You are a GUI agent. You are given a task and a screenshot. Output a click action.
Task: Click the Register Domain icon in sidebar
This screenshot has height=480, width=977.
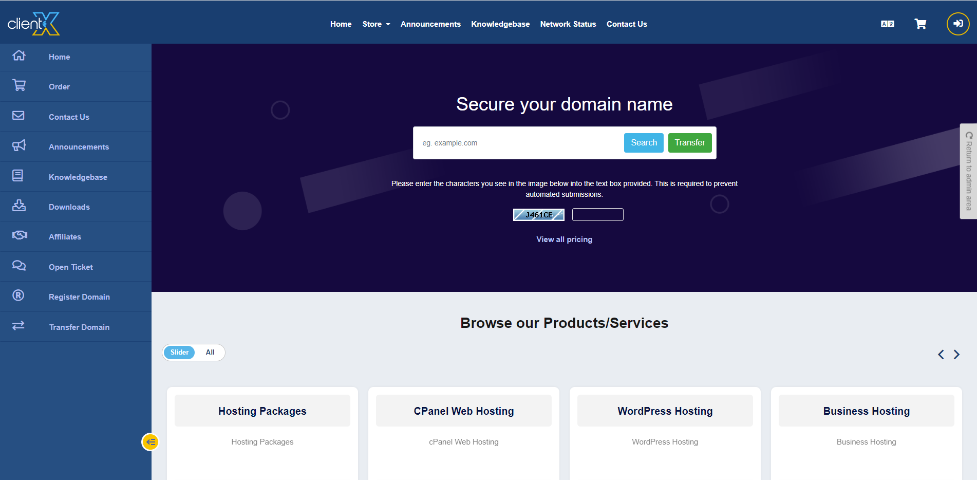[18, 296]
